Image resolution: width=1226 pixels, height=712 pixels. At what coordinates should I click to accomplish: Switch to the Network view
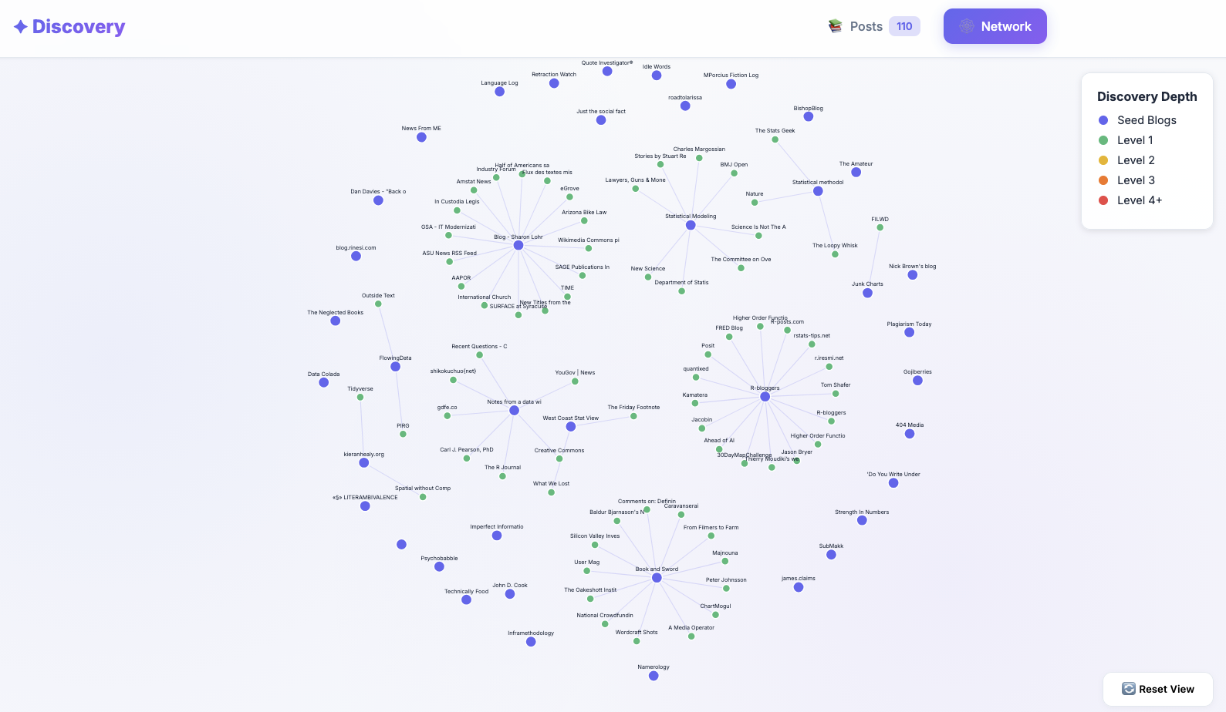pos(995,25)
